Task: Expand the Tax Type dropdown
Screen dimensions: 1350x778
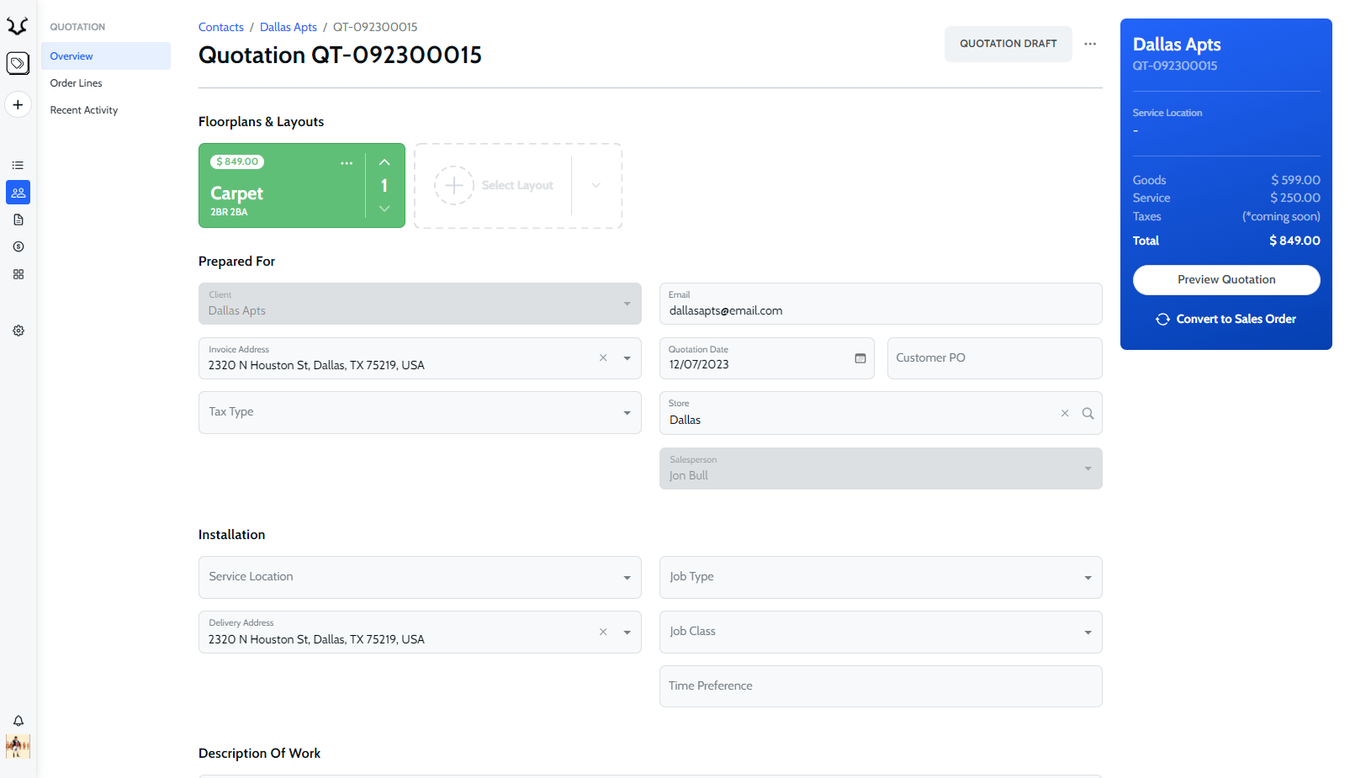Action: [x=627, y=413]
